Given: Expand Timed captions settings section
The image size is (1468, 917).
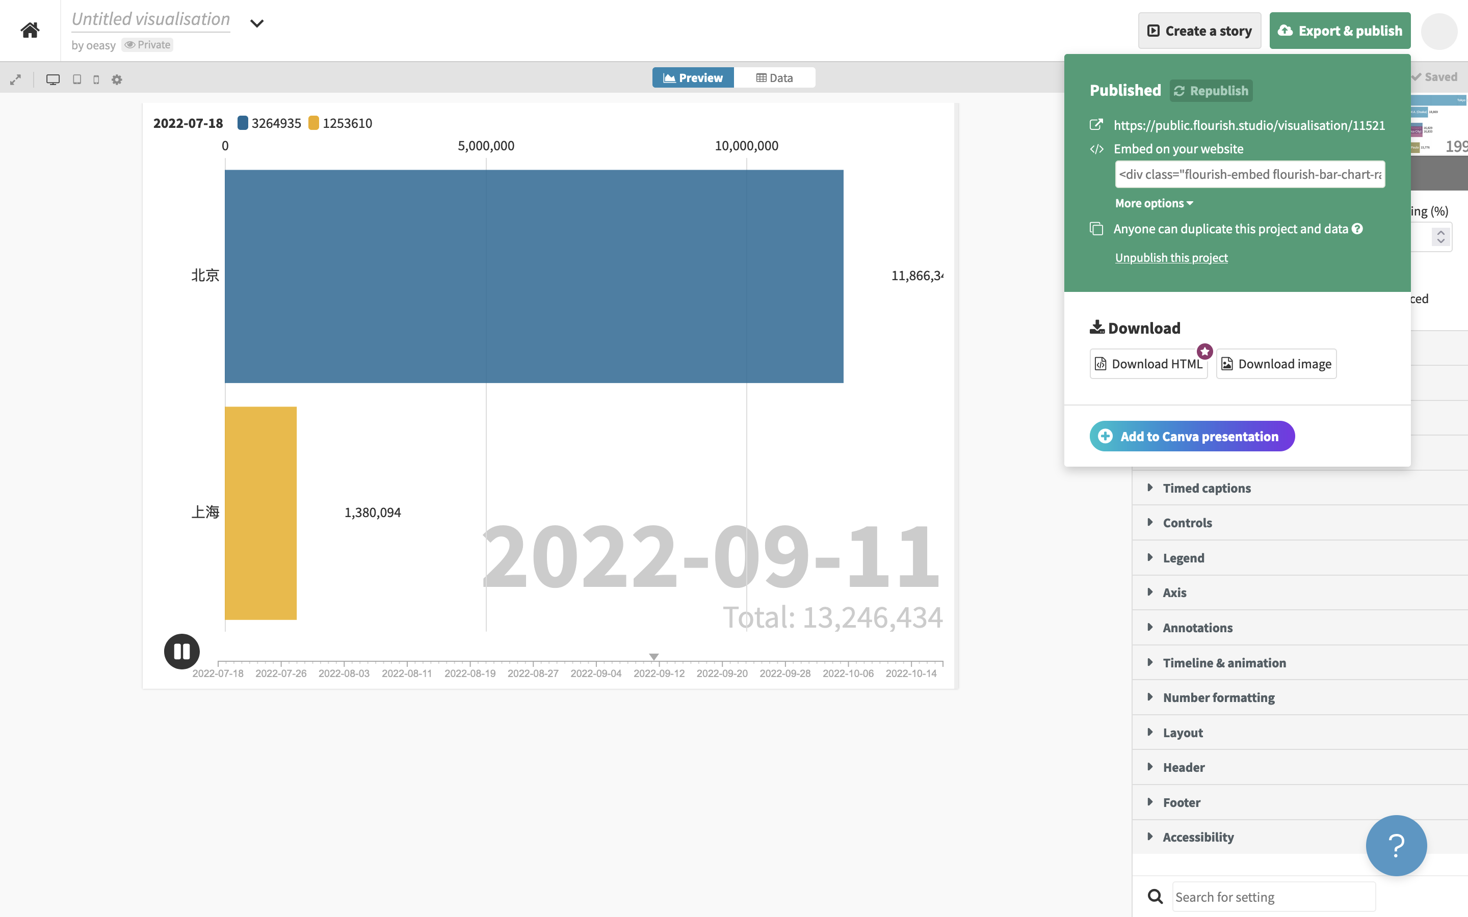Looking at the screenshot, I should point(1299,488).
